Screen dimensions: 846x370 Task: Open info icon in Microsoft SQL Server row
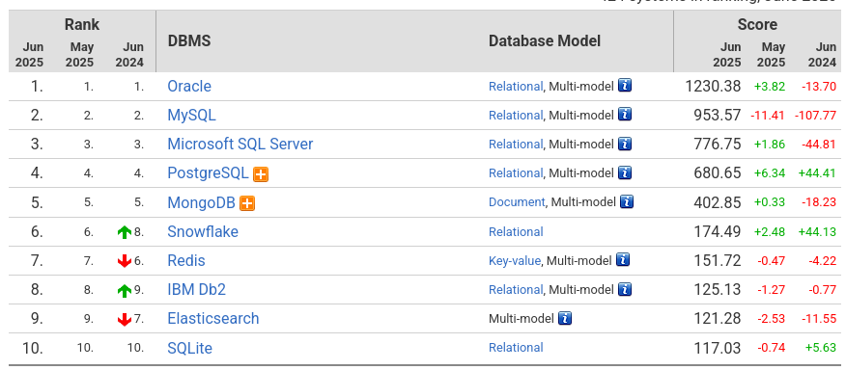coord(625,144)
